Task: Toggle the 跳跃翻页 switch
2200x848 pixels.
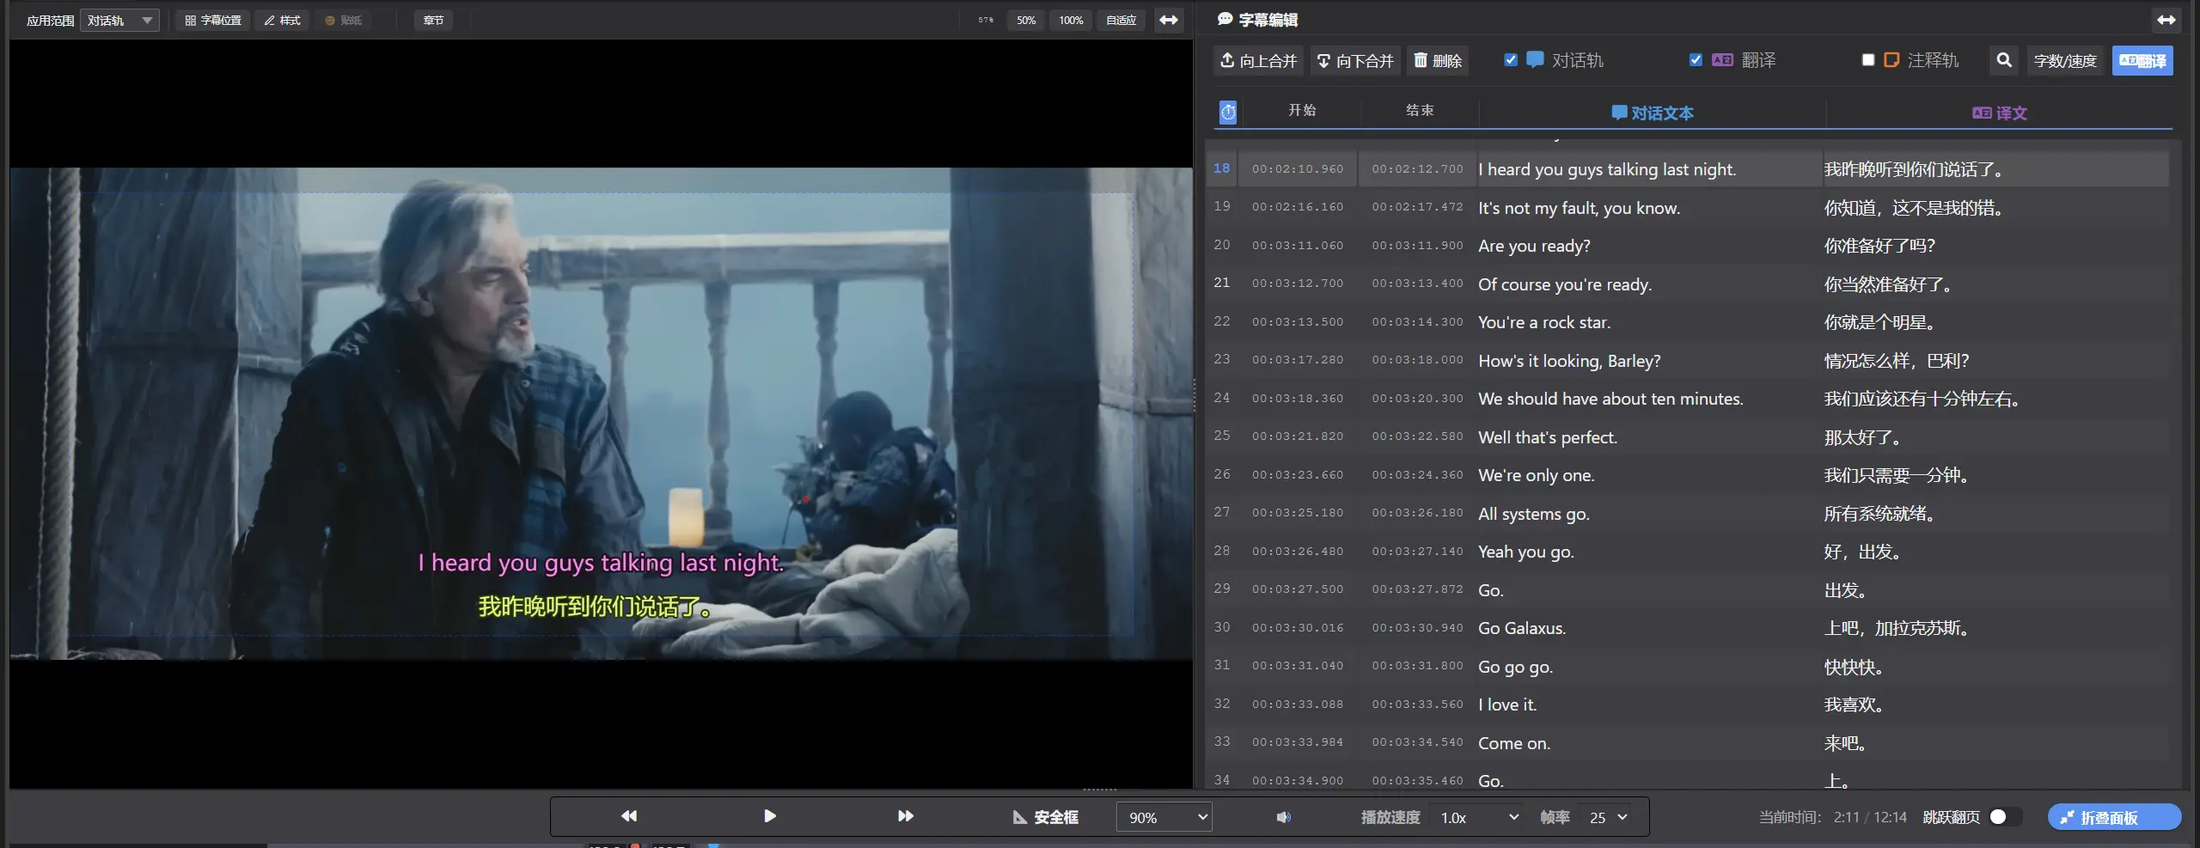Action: coord(2006,817)
